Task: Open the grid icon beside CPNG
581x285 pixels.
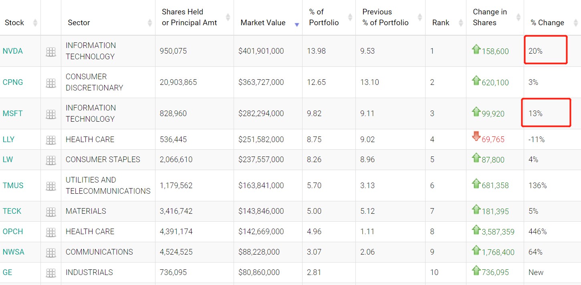Action: [51, 83]
